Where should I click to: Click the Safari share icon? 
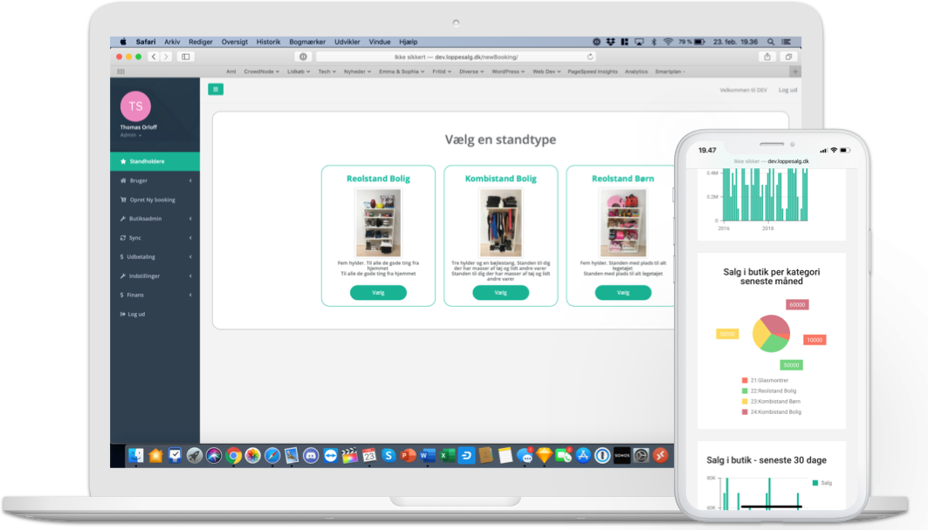(x=767, y=57)
